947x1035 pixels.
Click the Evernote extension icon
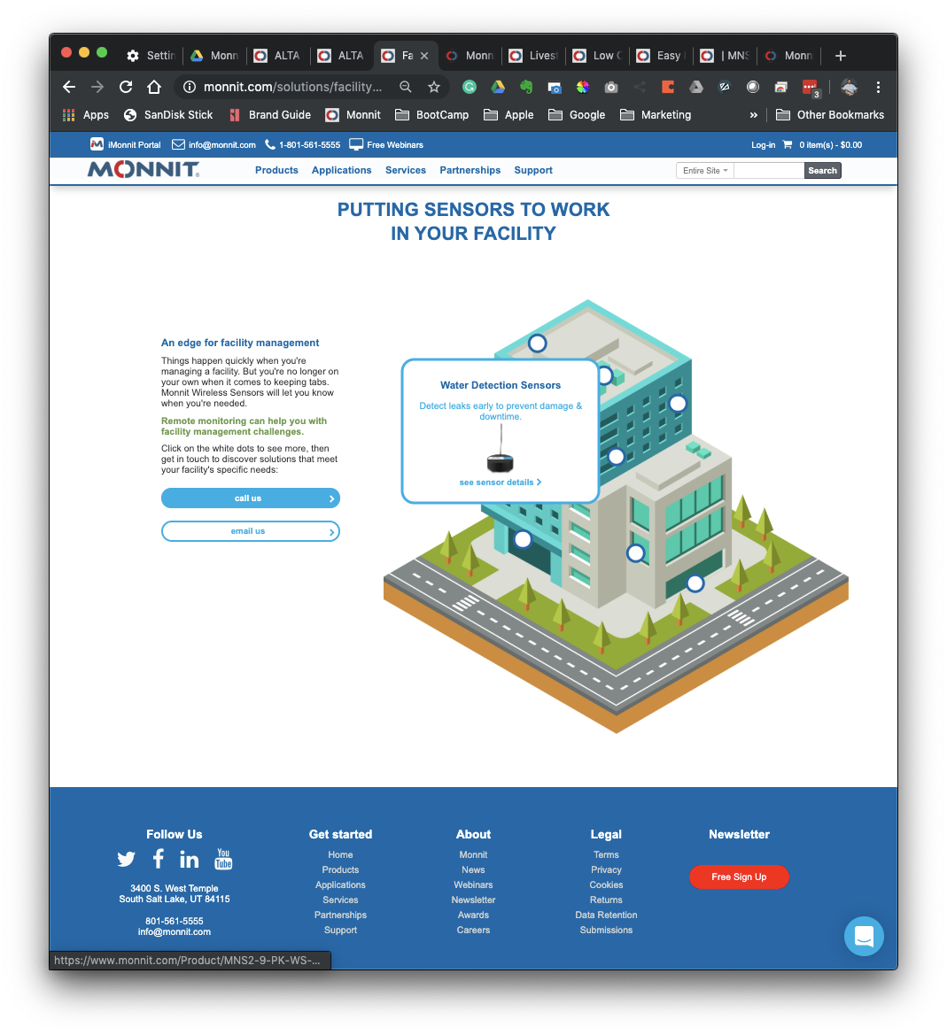tap(526, 87)
